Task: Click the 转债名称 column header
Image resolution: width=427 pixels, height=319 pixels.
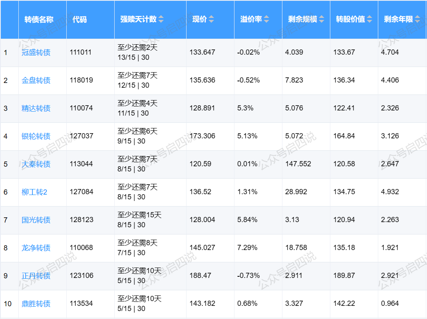Action: pyautogui.click(x=39, y=20)
